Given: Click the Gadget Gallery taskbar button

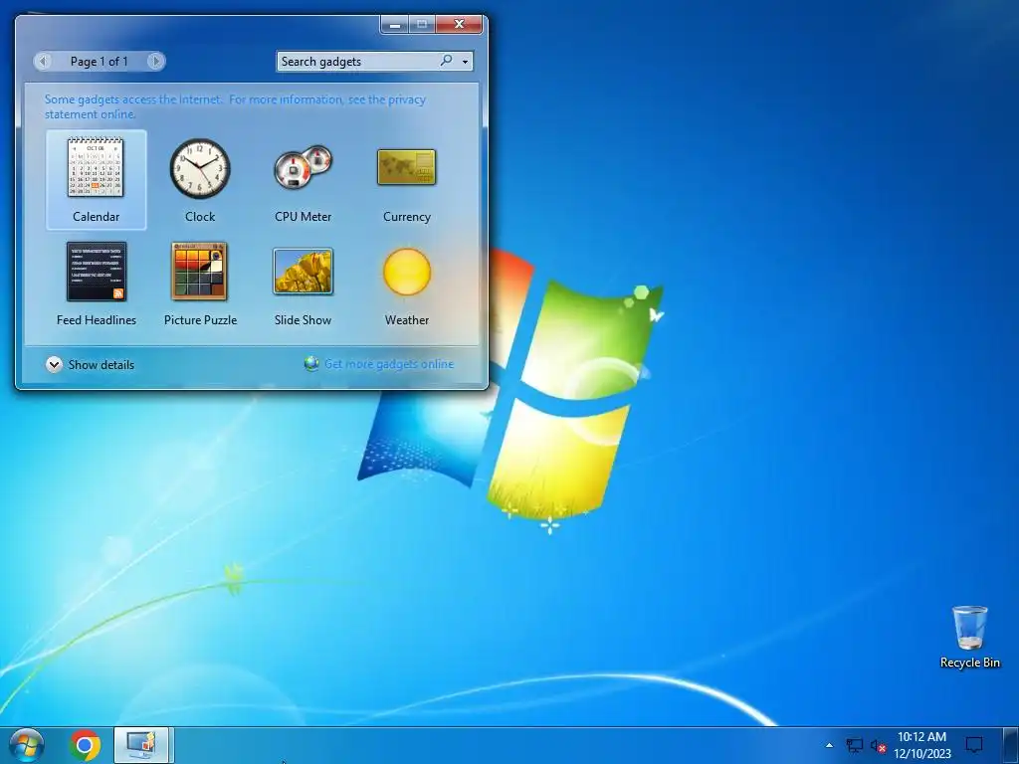Looking at the screenshot, I should click(x=141, y=745).
